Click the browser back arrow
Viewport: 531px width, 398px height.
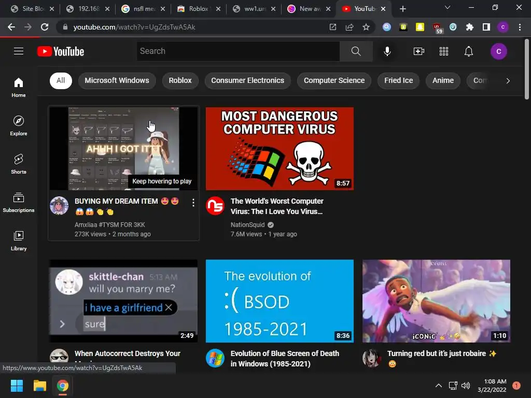pyautogui.click(x=11, y=27)
